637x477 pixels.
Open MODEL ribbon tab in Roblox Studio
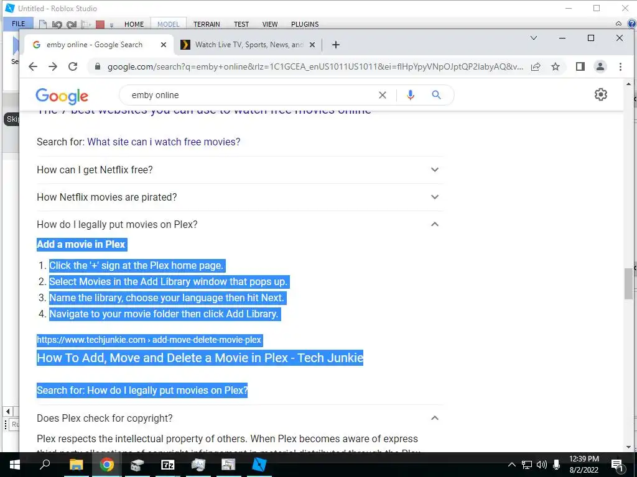coord(168,24)
